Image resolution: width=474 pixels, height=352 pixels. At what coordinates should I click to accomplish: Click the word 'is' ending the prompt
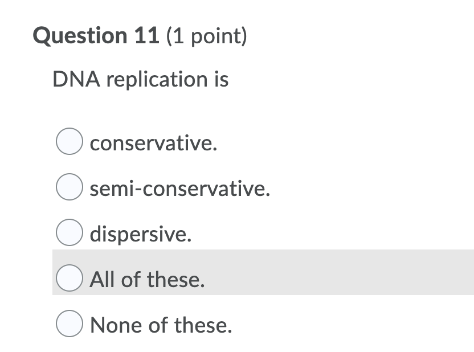click(221, 79)
